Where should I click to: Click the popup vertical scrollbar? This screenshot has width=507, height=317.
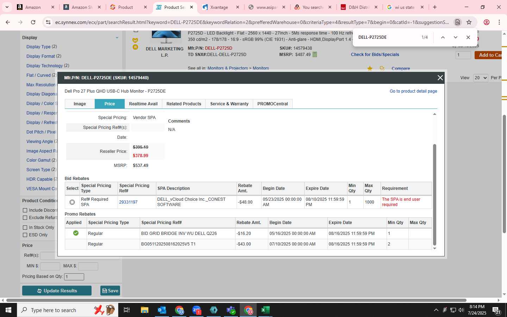tap(434, 195)
